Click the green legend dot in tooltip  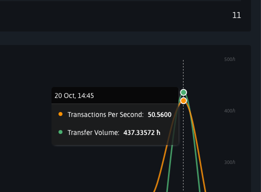pyautogui.click(x=60, y=132)
